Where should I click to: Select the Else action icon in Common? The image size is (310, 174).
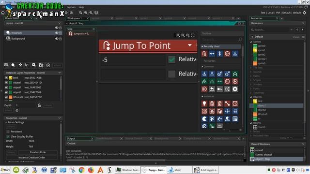point(219,82)
